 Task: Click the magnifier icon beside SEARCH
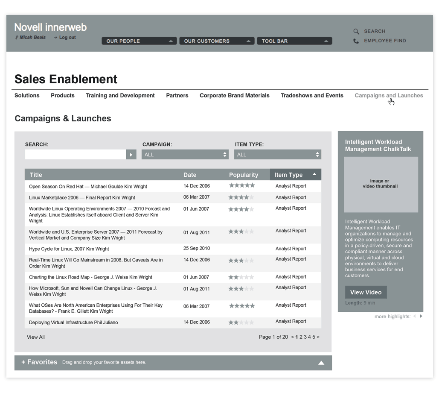click(356, 31)
